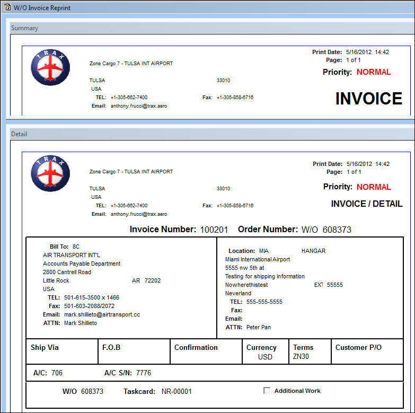Click ATTN Peter Pan
Viewport: 415px width, 413px height.
point(259,327)
